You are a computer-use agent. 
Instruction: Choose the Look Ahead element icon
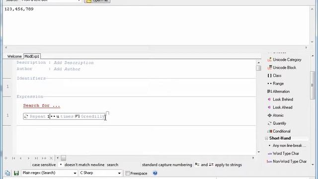[269, 107]
